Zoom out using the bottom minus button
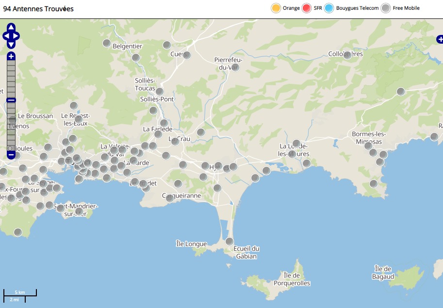This screenshot has height=308, width=443. (x=11, y=155)
